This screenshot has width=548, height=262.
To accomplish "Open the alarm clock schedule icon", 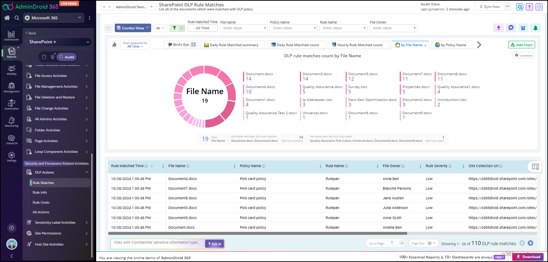I will point(523,28).
